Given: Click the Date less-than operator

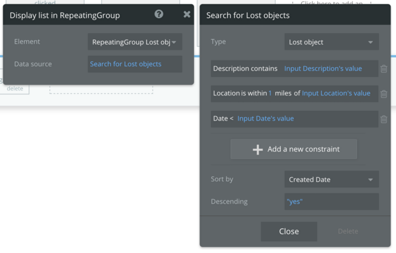Looking at the screenshot, I should (231, 119).
